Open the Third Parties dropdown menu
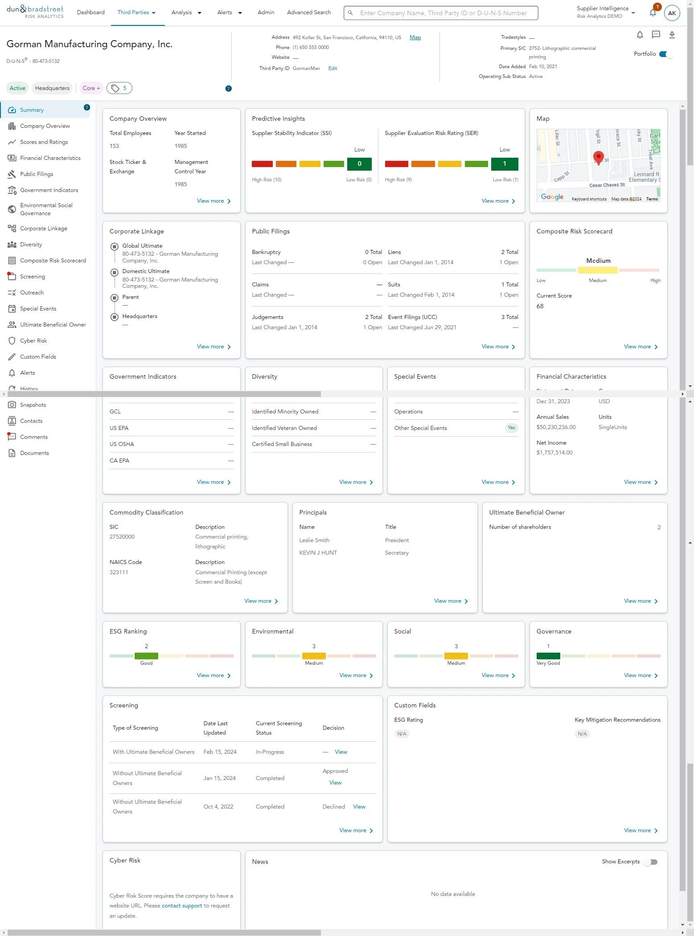The width and height of the screenshot is (694, 936). pyautogui.click(x=136, y=12)
